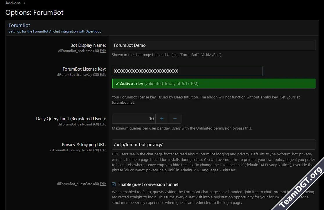This screenshot has width=324, height=210.
Task: Edit the diForumBot_privacyHelpUrl option
Action: 103,150
